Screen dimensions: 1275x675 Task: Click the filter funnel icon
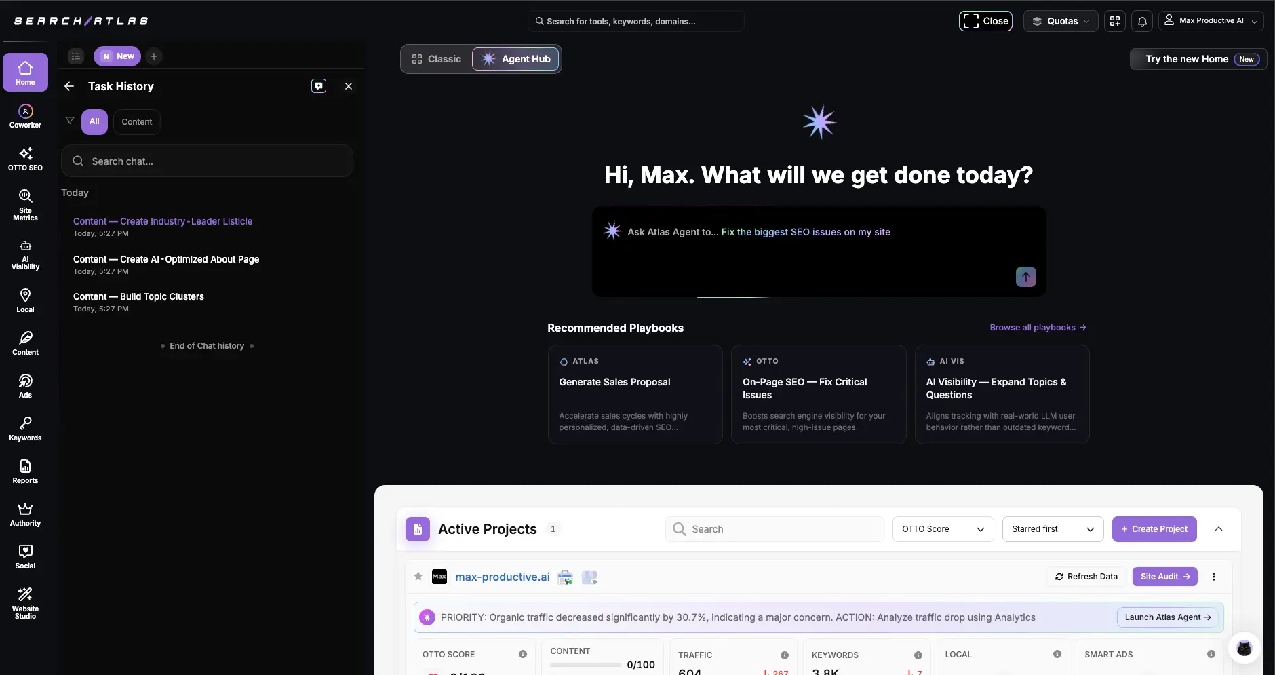pos(70,121)
